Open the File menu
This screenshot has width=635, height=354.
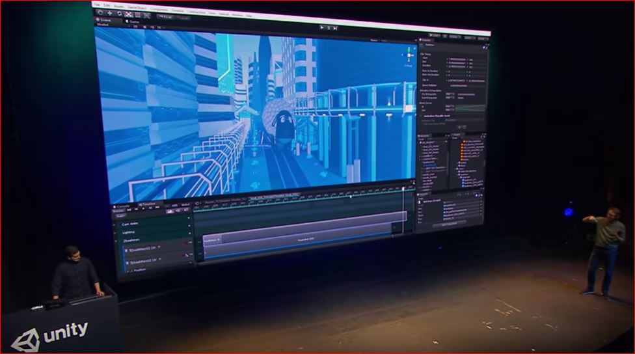pyautogui.click(x=96, y=5)
